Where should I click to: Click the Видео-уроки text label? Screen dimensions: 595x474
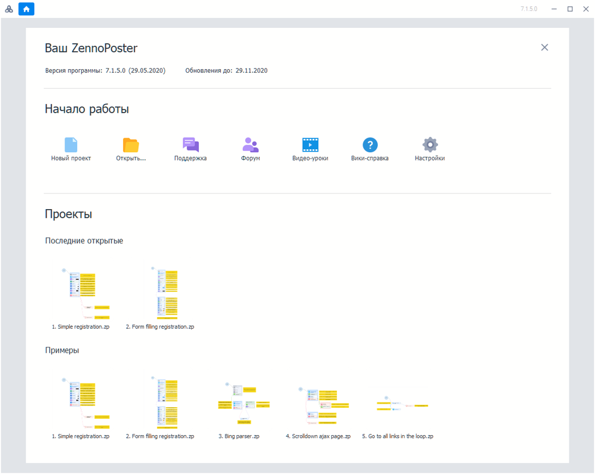click(310, 158)
